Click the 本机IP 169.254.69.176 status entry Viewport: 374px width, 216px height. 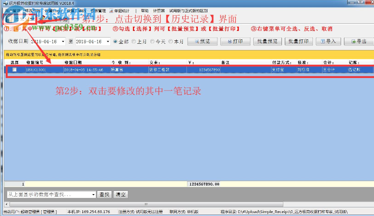(89, 212)
